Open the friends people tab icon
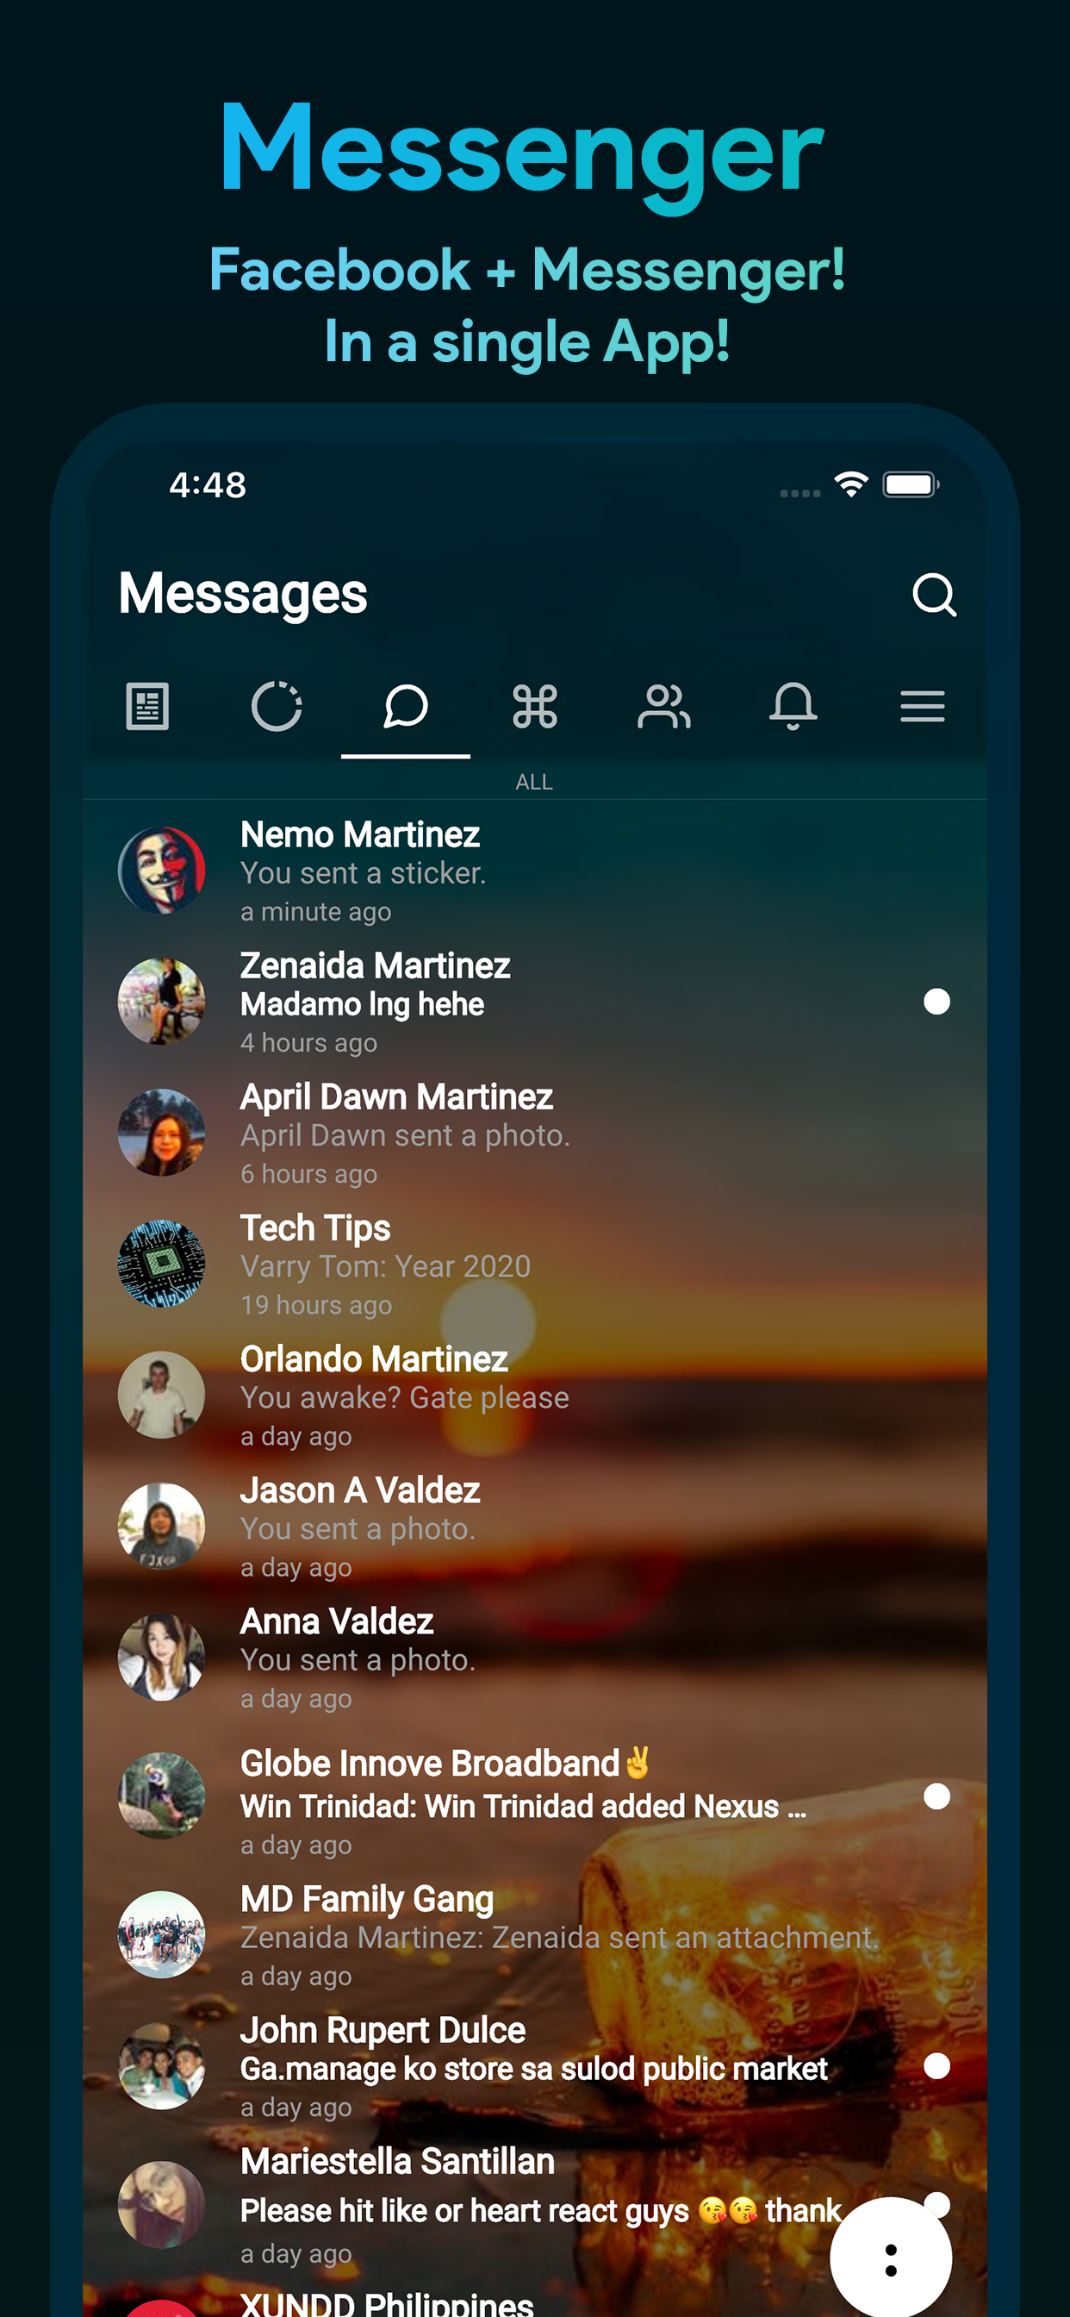The image size is (1070, 2317). (663, 706)
